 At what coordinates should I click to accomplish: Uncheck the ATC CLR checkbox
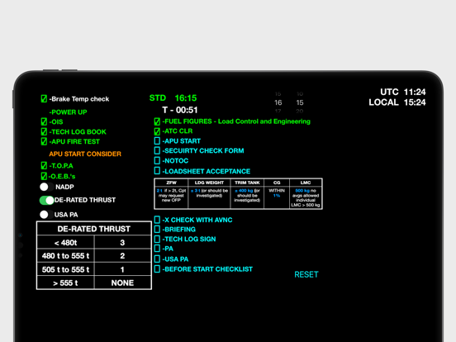click(x=157, y=131)
